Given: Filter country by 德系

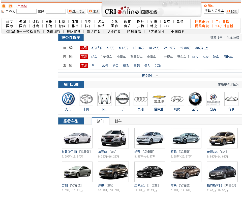Looking at the screenshot, I should click(x=126, y=66).
